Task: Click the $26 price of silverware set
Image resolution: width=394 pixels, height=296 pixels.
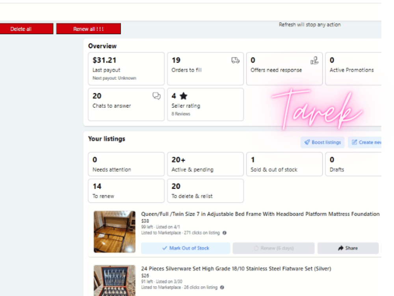Action: tap(145, 275)
